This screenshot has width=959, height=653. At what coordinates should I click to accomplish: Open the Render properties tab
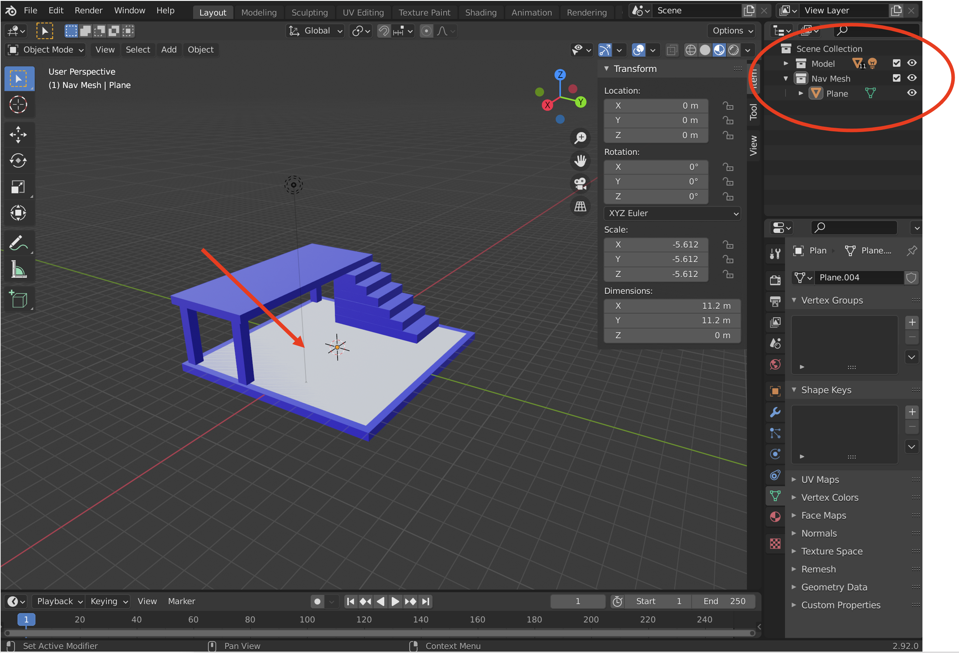pyautogui.click(x=775, y=280)
